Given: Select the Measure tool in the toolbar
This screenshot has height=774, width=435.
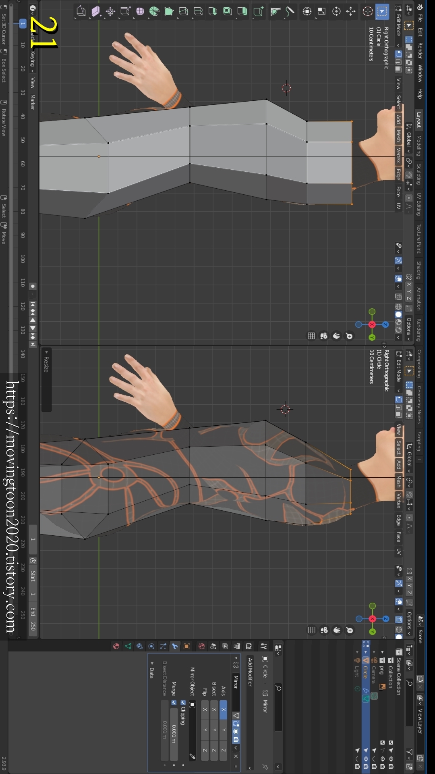Looking at the screenshot, I should point(275,12).
